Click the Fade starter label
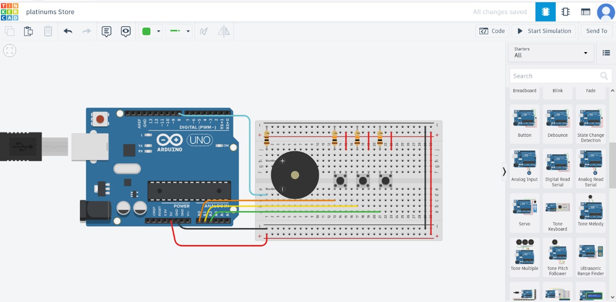The width and height of the screenshot is (616, 302). 591,91
